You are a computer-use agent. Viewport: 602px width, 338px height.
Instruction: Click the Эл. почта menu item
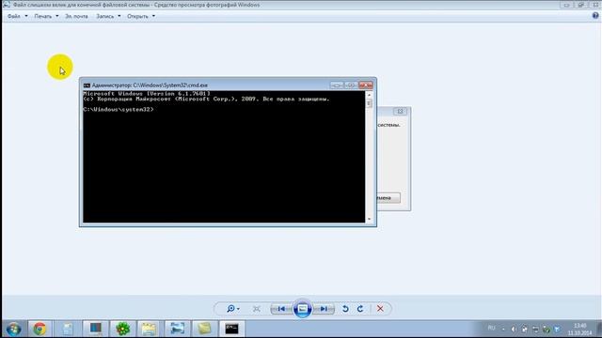tap(76, 16)
